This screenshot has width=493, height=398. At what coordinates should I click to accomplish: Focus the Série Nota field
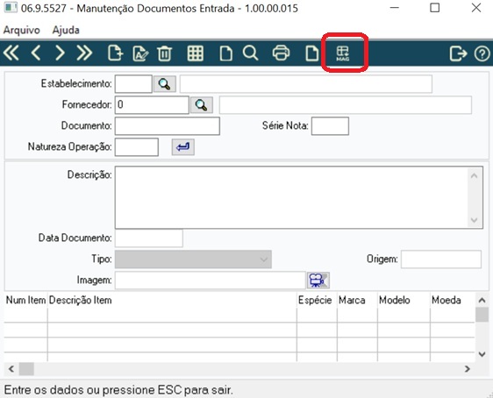click(x=330, y=126)
